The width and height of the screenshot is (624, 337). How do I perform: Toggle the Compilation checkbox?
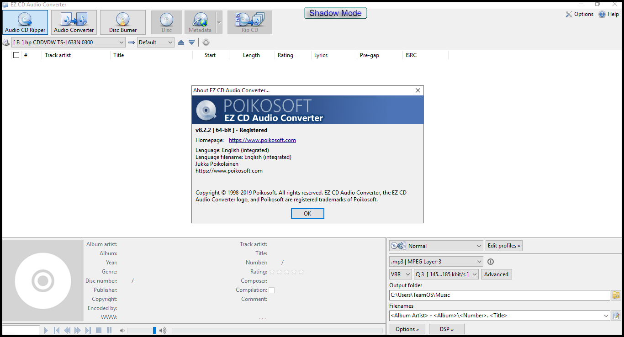click(271, 290)
